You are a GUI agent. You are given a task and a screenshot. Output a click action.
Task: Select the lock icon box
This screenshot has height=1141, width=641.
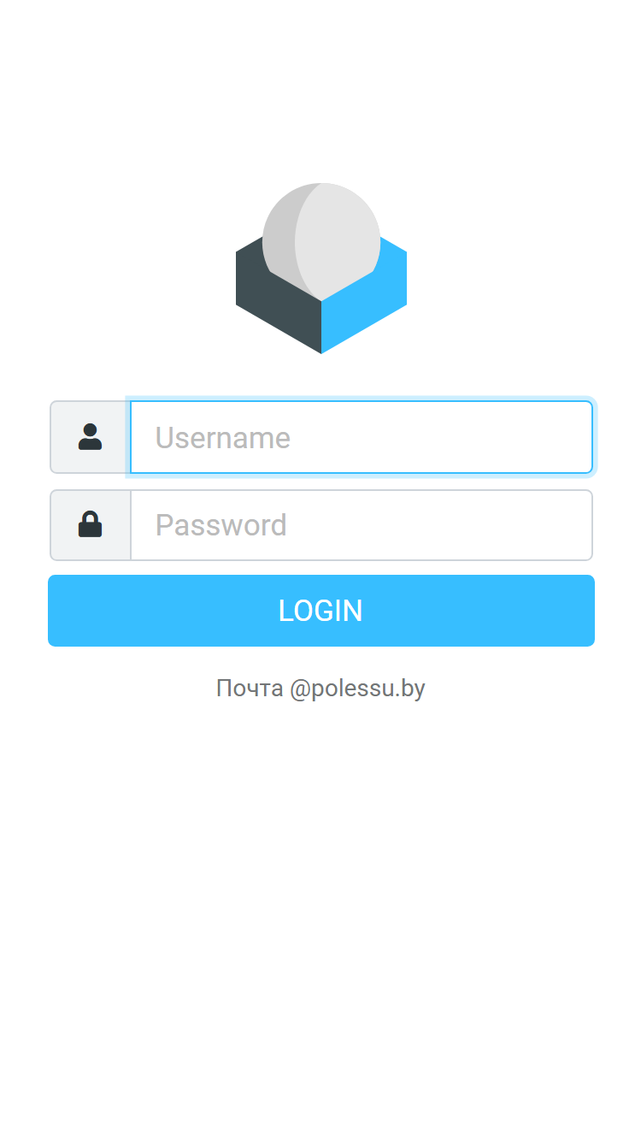click(91, 525)
